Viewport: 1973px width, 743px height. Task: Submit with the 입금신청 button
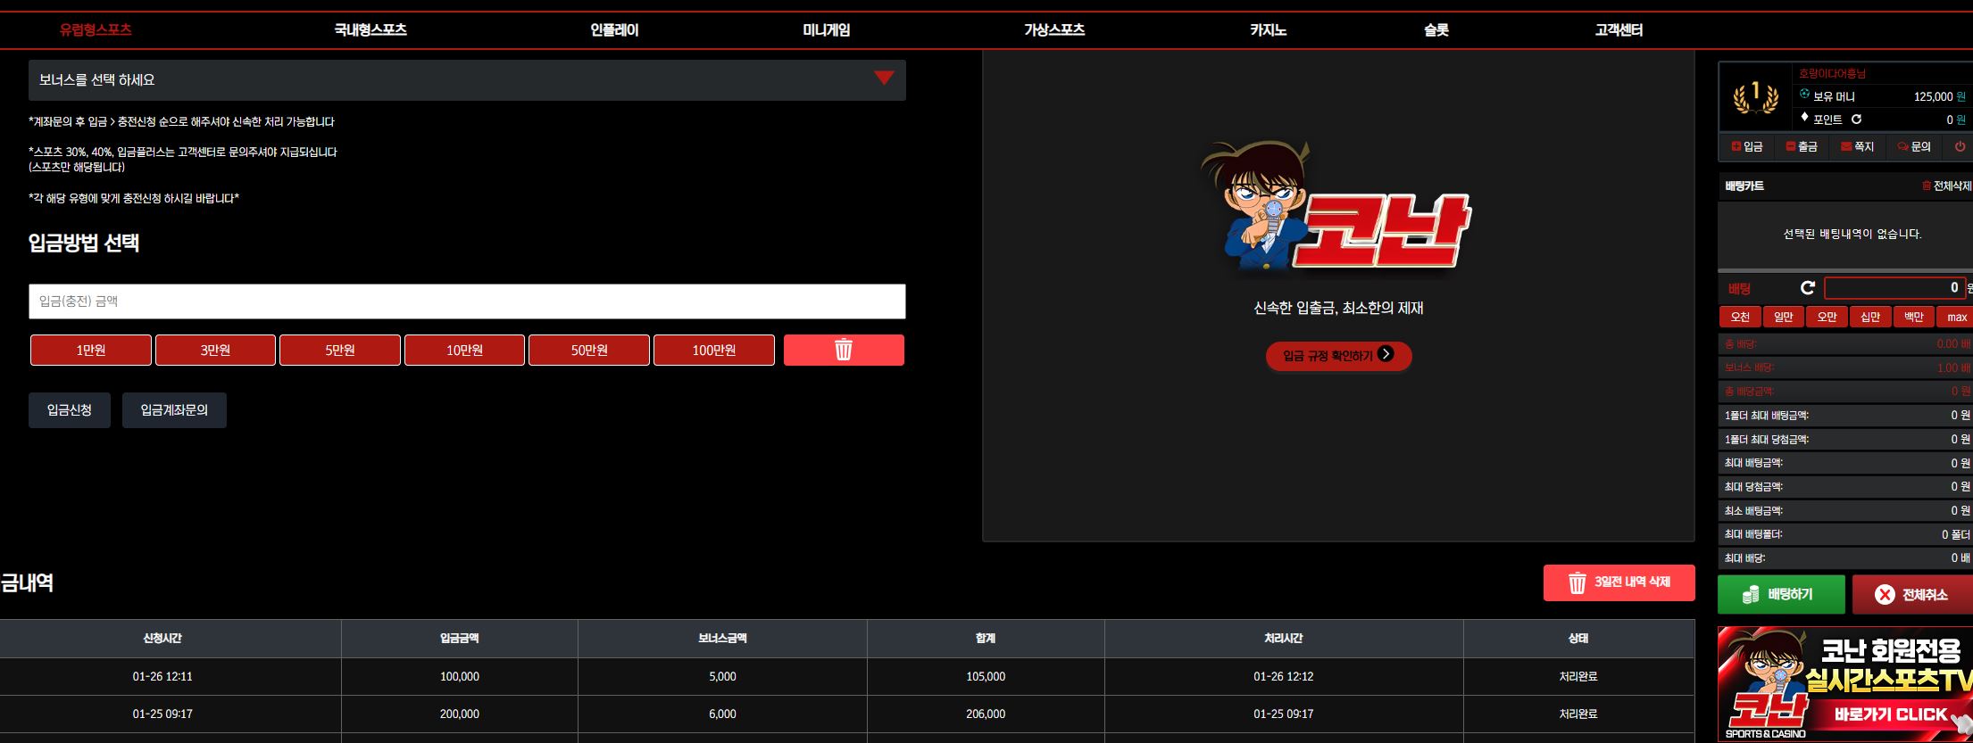(x=70, y=410)
